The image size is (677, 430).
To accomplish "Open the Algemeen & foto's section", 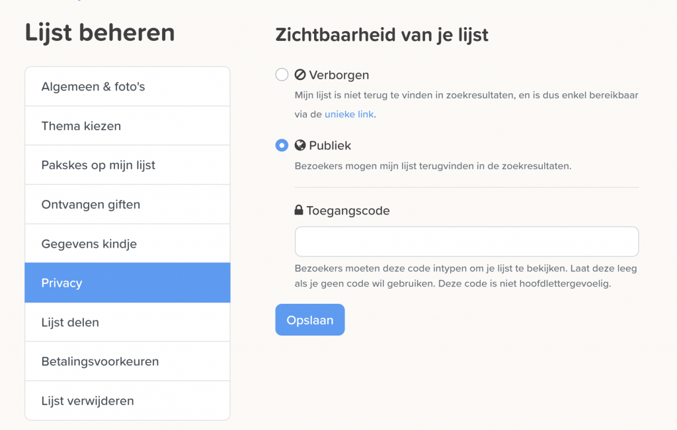I will 128,87.
